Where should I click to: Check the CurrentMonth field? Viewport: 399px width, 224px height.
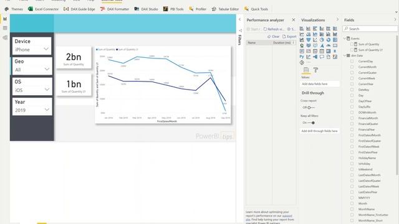point(352,67)
